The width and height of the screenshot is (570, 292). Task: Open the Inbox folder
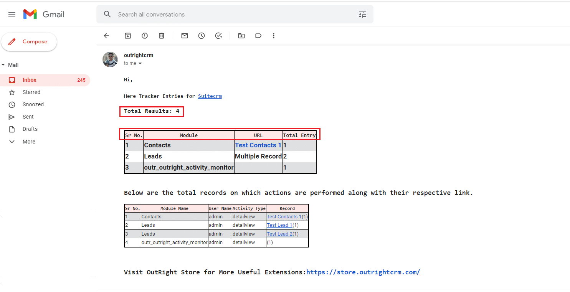(x=45, y=80)
